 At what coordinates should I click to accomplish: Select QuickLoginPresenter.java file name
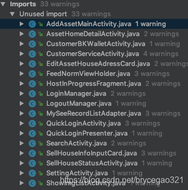click(x=87, y=133)
